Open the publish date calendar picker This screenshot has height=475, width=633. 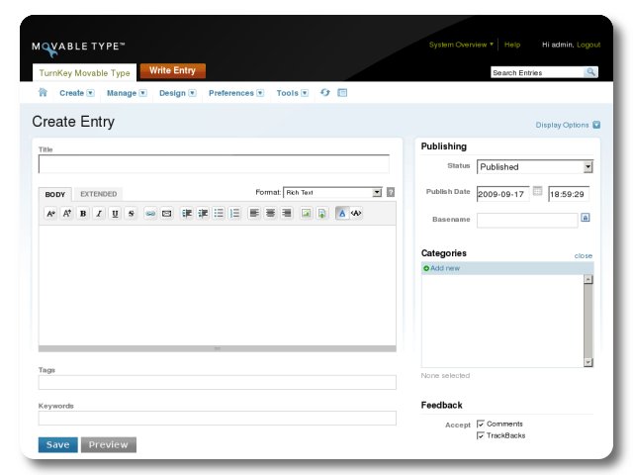click(537, 191)
